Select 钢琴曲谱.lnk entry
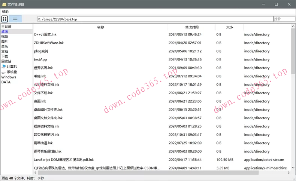Image resolution: width=296 pixels, height=181 pixels. (43, 143)
